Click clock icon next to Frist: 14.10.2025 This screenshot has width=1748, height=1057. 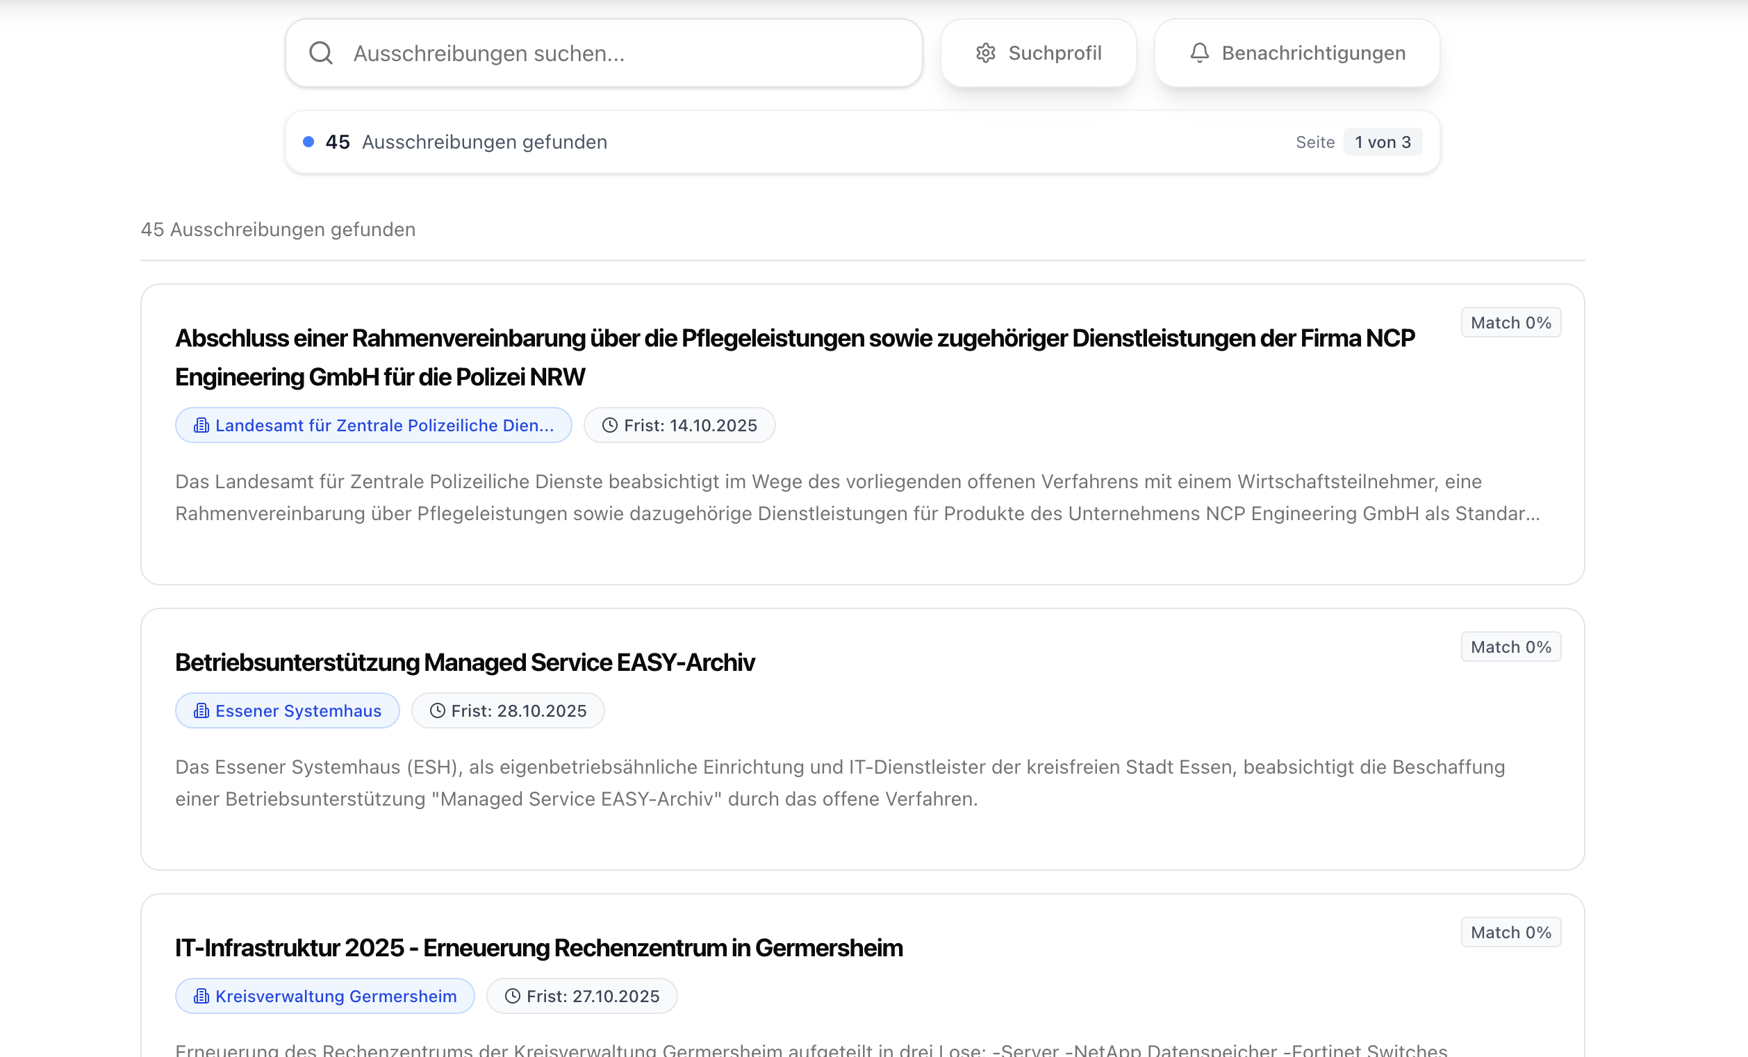pyautogui.click(x=609, y=425)
